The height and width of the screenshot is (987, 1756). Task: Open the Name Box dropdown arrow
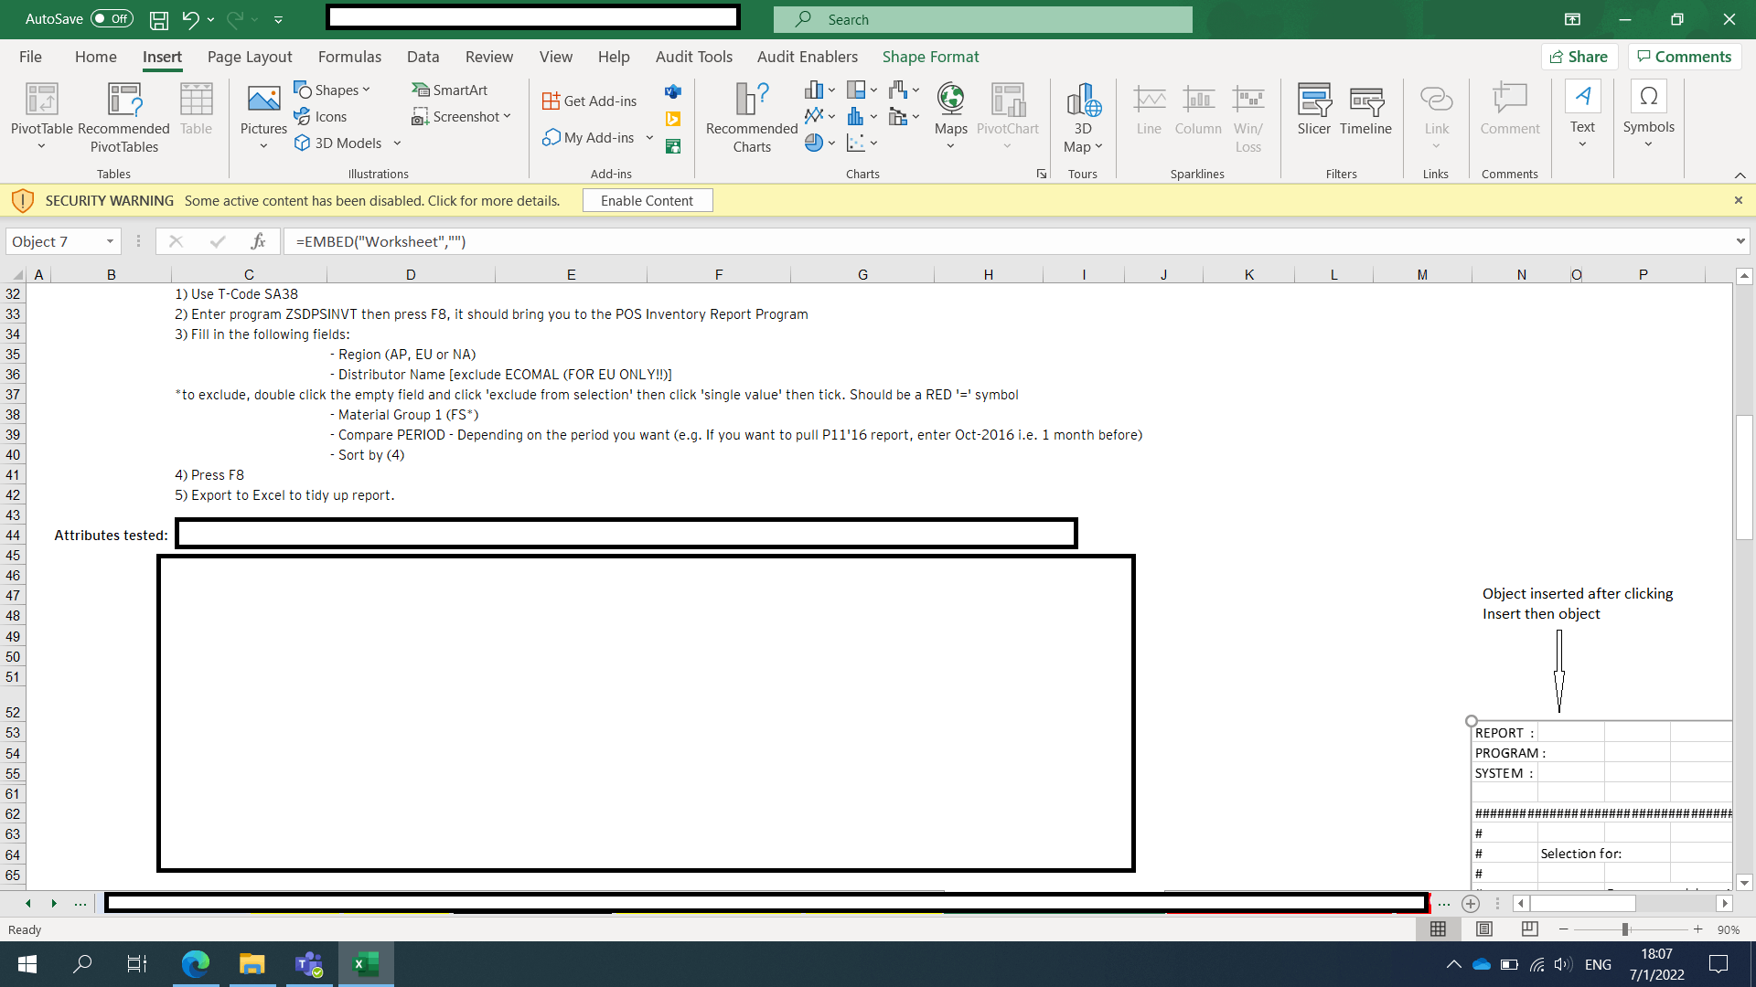[110, 241]
